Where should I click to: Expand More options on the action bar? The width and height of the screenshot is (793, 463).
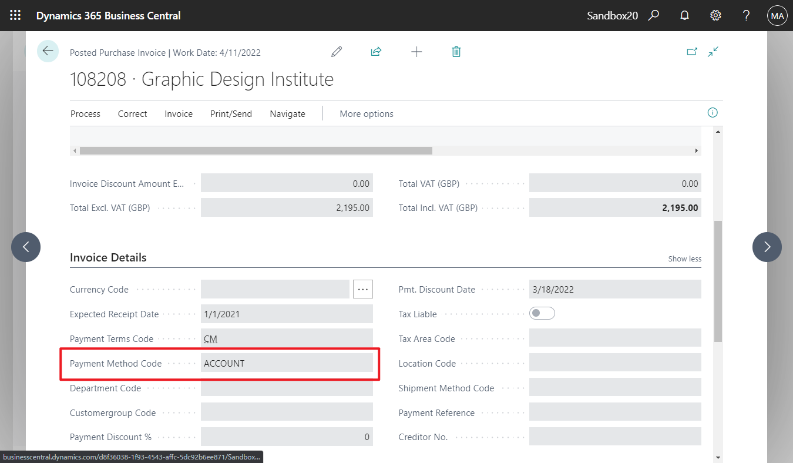[366, 113]
